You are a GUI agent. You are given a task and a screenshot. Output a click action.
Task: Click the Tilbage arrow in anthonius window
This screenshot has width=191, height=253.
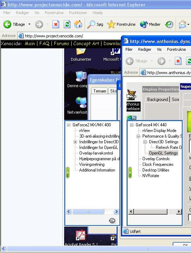click(130, 61)
